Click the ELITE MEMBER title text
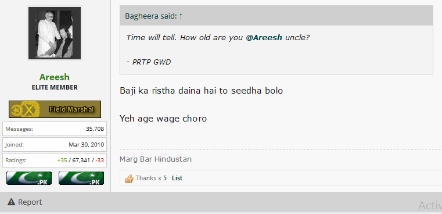This screenshot has height=214, width=442. point(55,88)
